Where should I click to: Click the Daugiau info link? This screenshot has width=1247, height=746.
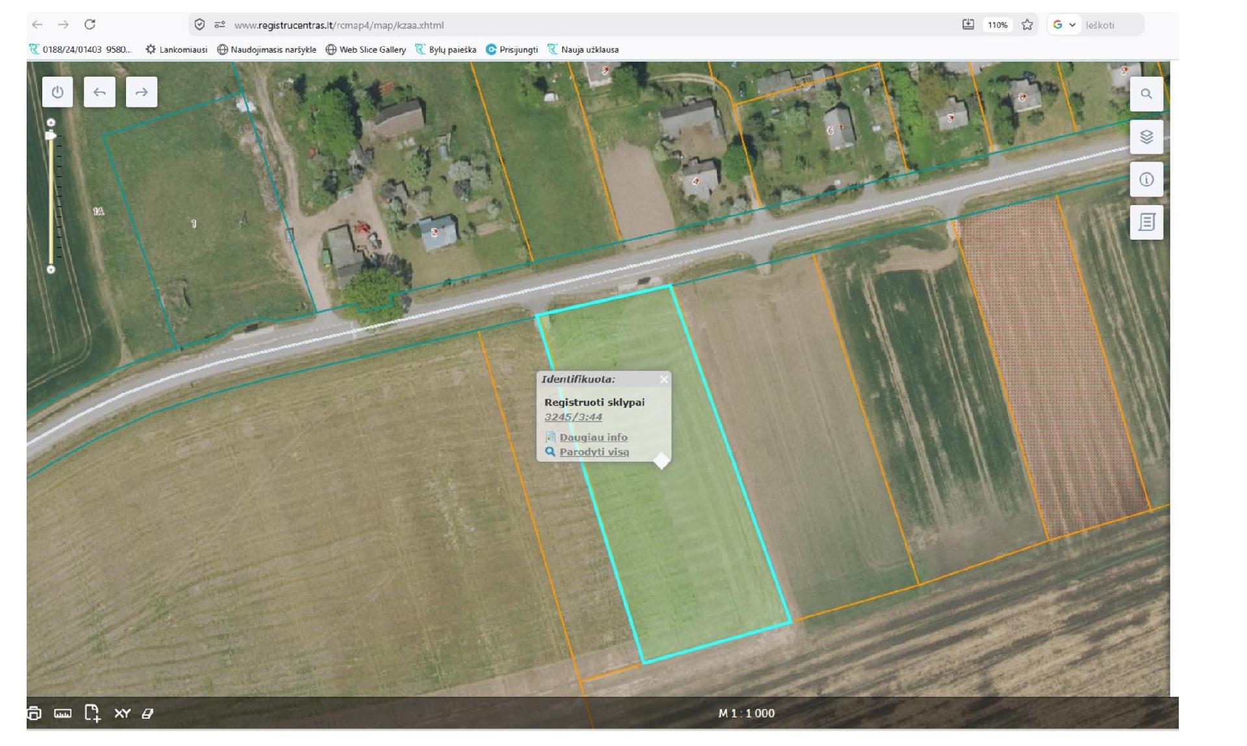(x=594, y=437)
